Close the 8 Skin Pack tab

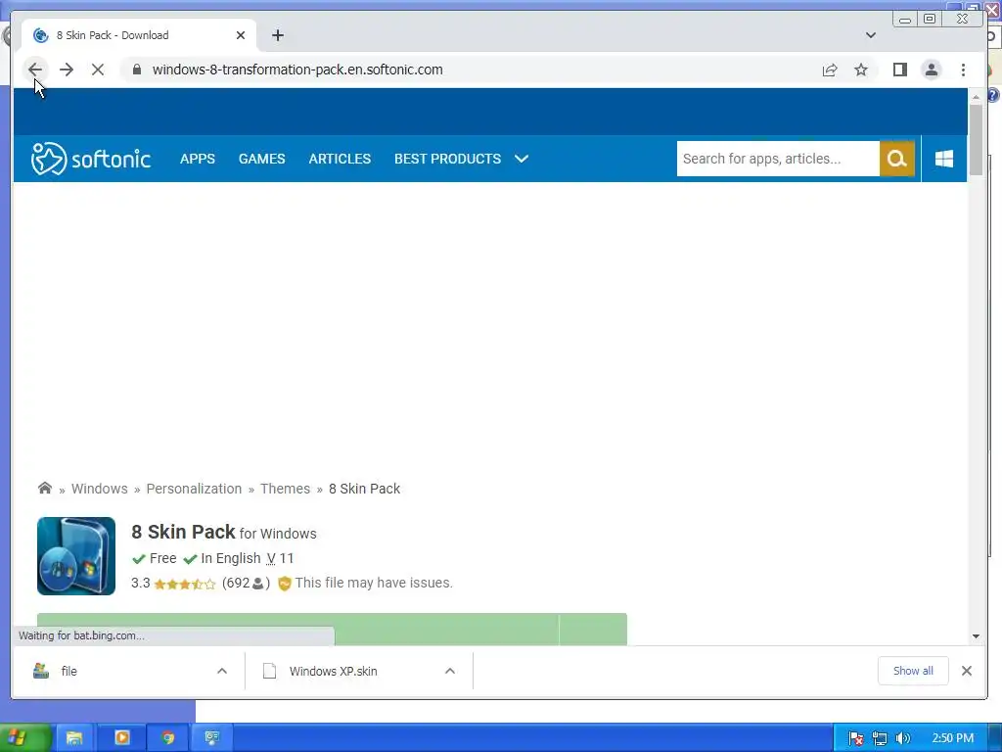(x=241, y=36)
